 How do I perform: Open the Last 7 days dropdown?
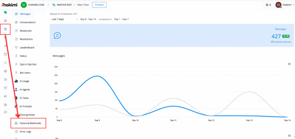pos(65,19)
